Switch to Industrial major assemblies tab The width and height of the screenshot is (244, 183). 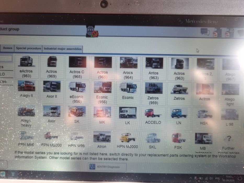coord(63,49)
